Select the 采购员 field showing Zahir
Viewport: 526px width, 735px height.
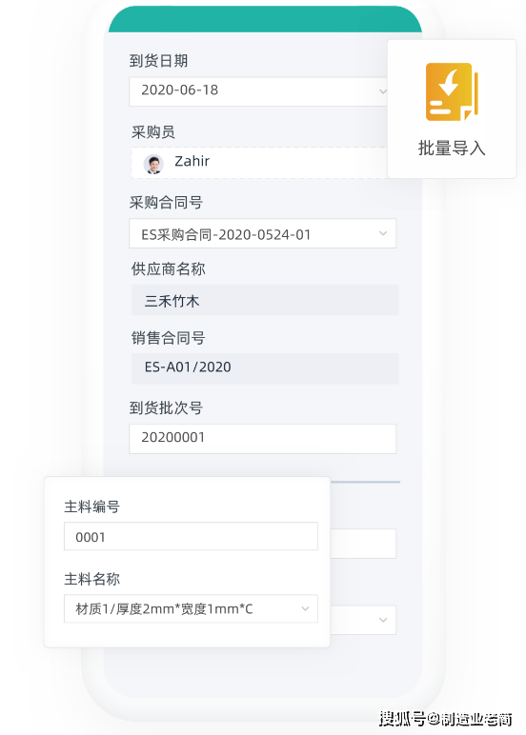tap(259, 163)
